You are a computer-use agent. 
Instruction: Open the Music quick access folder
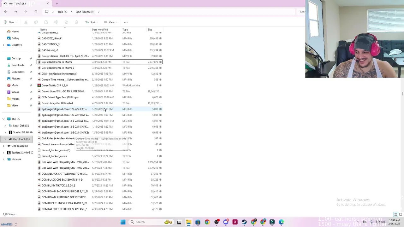point(15,85)
